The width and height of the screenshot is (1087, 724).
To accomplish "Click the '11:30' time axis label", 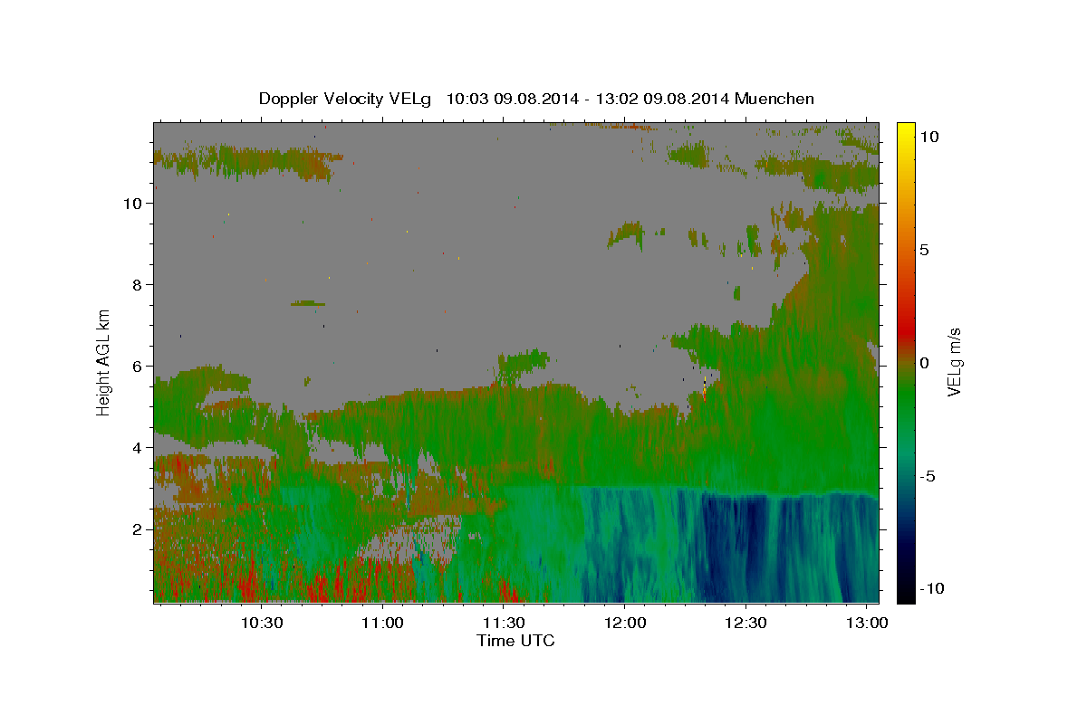I will [x=504, y=624].
